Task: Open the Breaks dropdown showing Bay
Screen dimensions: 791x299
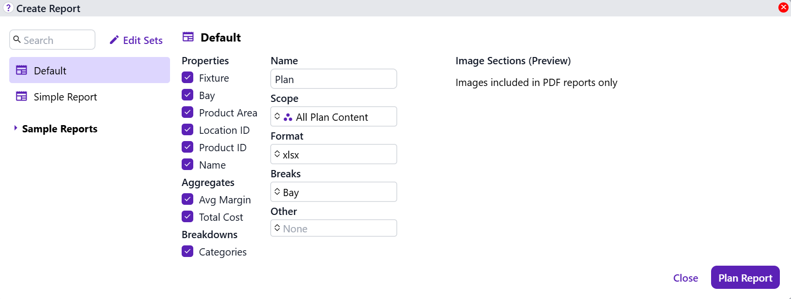Action: coord(333,192)
